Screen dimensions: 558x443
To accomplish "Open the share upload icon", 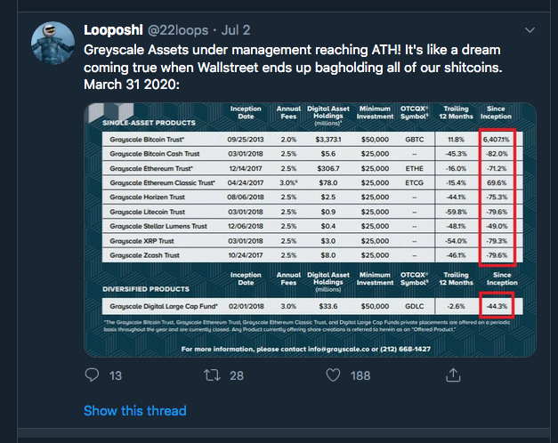I will (x=453, y=375).
